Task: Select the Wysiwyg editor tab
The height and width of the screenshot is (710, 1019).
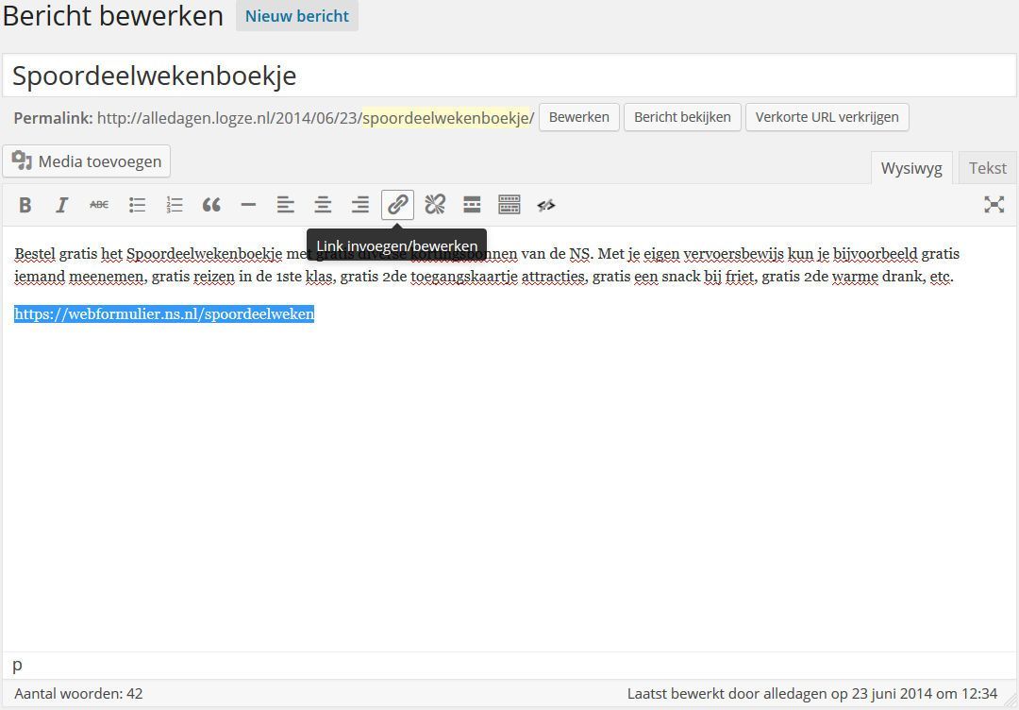Action: pos(910,168)
